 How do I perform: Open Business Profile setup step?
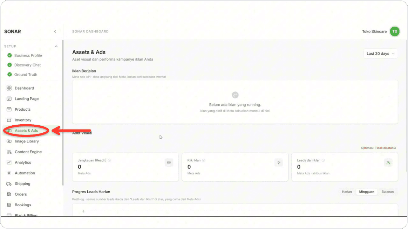click(28, 55)
